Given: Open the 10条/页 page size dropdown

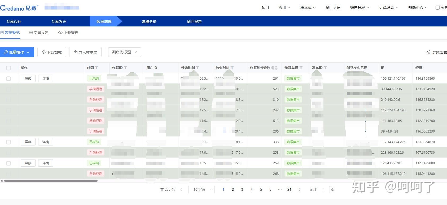Looking at the screenshot, I should [x=201, y=189].
